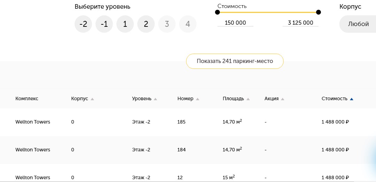The image size is (376, 182).
Task: Select level -1 filter button
Action: [104, 24]
